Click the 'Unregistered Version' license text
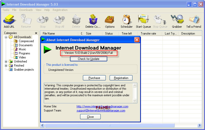 (x=61, y=70)
